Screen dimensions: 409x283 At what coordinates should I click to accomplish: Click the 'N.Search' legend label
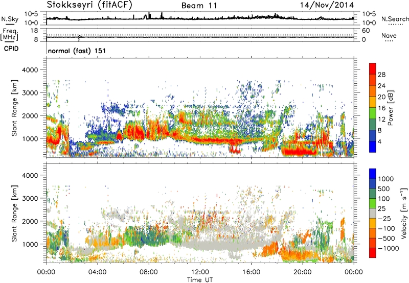[x=395, y=19]
